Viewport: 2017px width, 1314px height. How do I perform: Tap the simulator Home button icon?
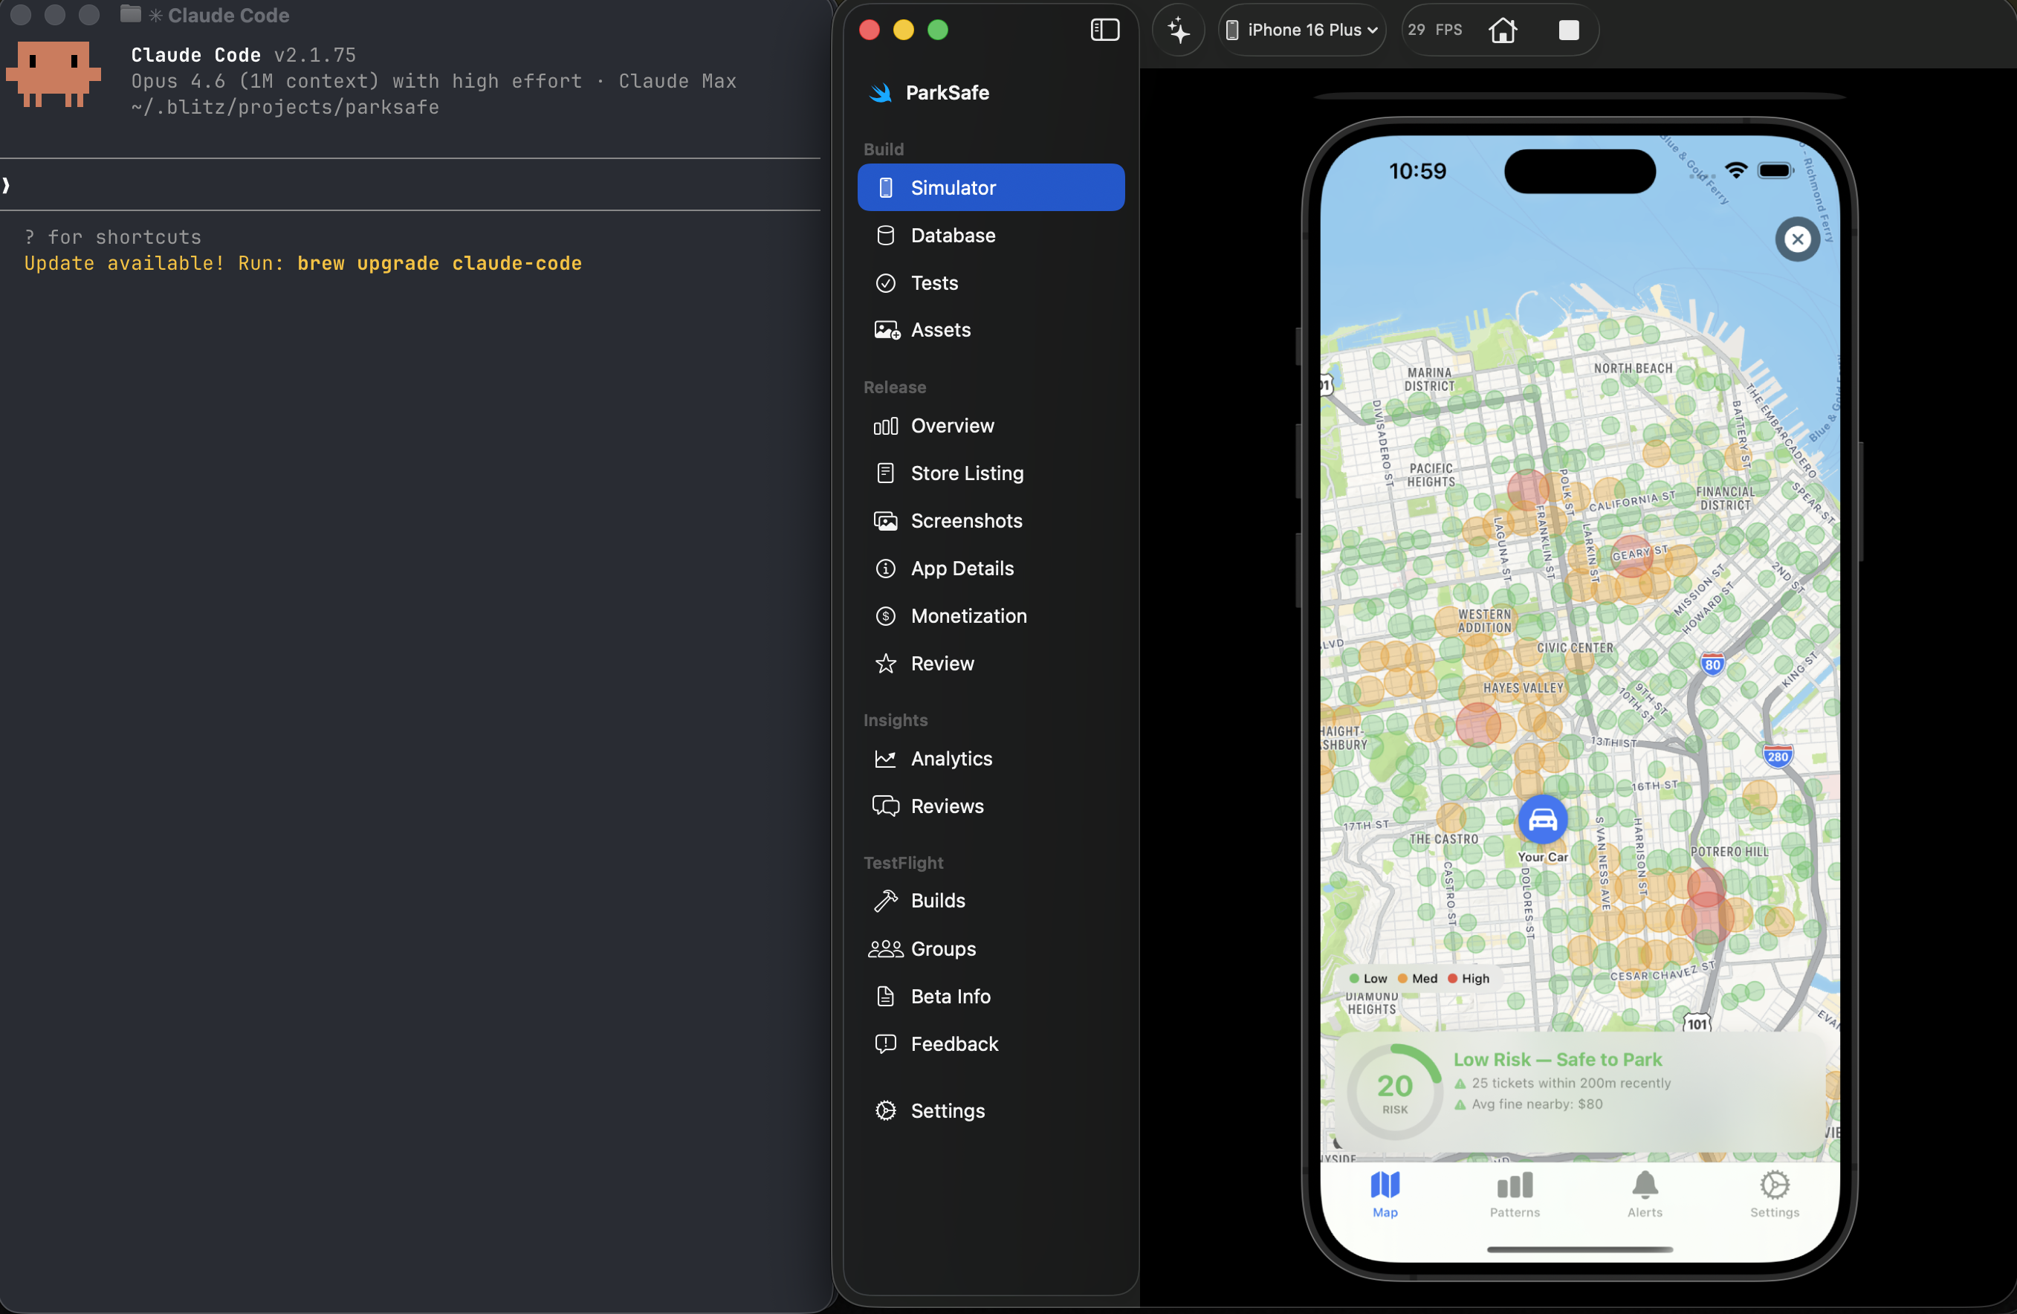(1503, 30)
